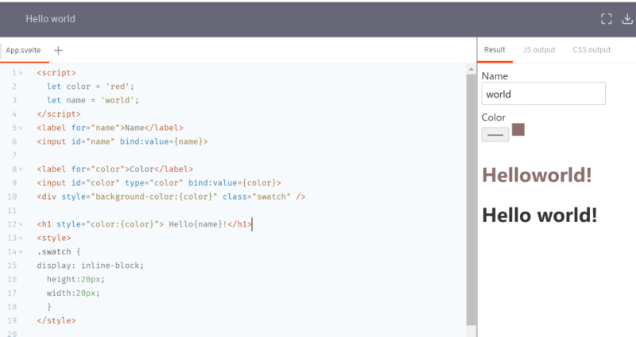The height and width of the screenshot is (337, 636).
Task: Click line number 11 in gutter
Action: tap(12, 211)
